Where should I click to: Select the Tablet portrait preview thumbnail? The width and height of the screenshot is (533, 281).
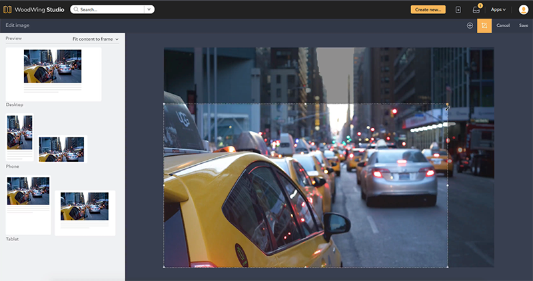pyautogui.click(x=28, y=204)
